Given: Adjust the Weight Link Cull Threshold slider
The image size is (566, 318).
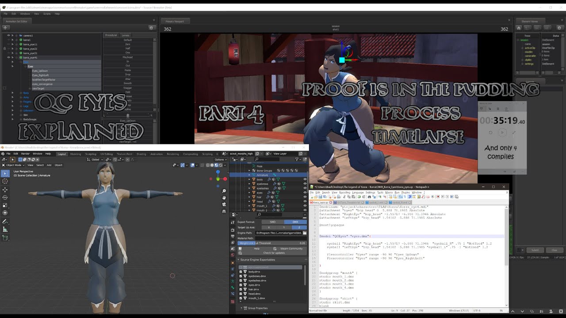Looking at the screenshot, I should coord(272,243).
